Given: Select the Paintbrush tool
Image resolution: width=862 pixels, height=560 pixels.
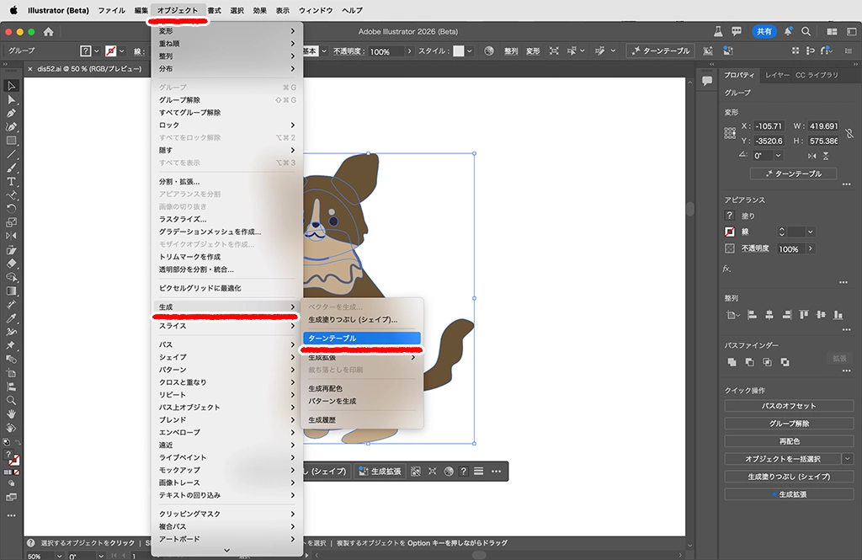Looking at the screenshot, I should pos(12,168).
